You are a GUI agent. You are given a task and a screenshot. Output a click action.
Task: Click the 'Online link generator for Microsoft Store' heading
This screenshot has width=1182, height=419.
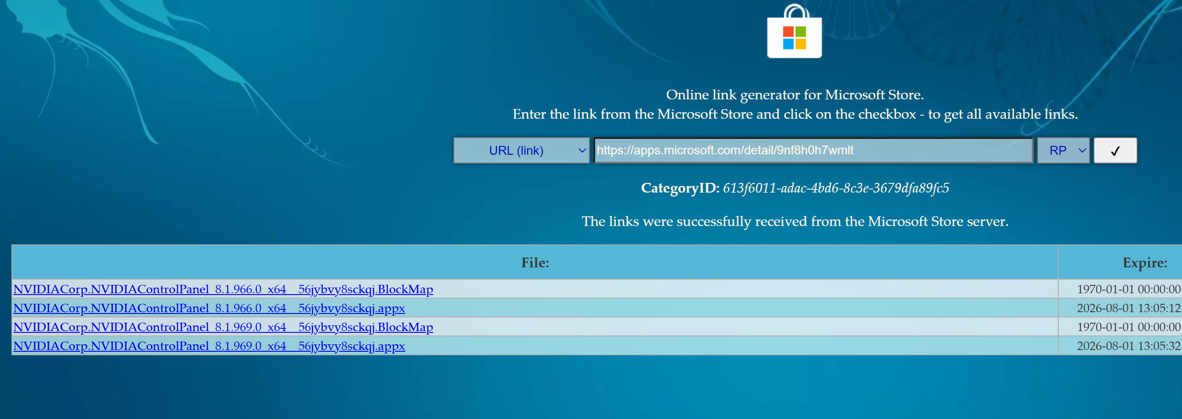pos(795,95)
